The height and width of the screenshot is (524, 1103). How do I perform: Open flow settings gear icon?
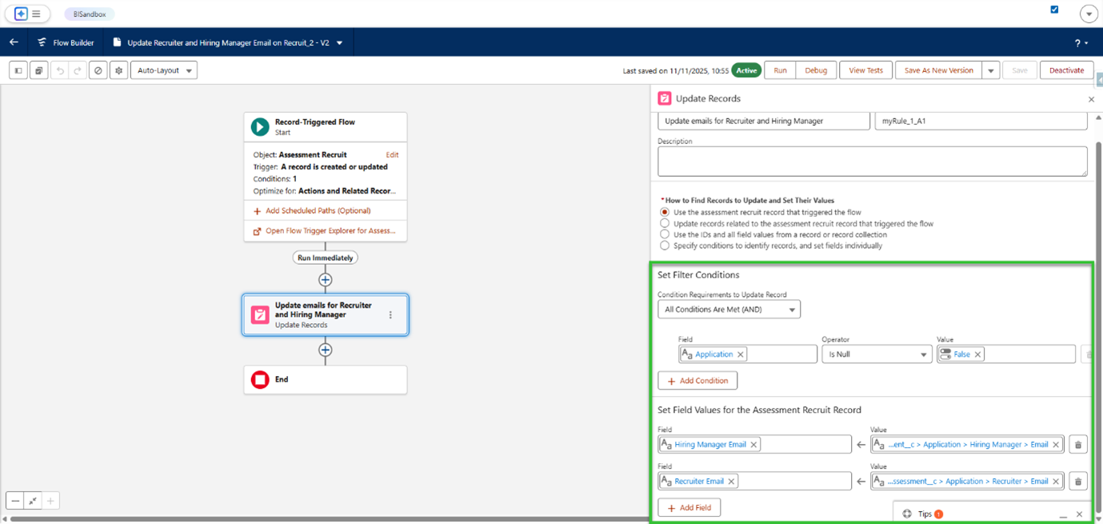coord(119,70)
